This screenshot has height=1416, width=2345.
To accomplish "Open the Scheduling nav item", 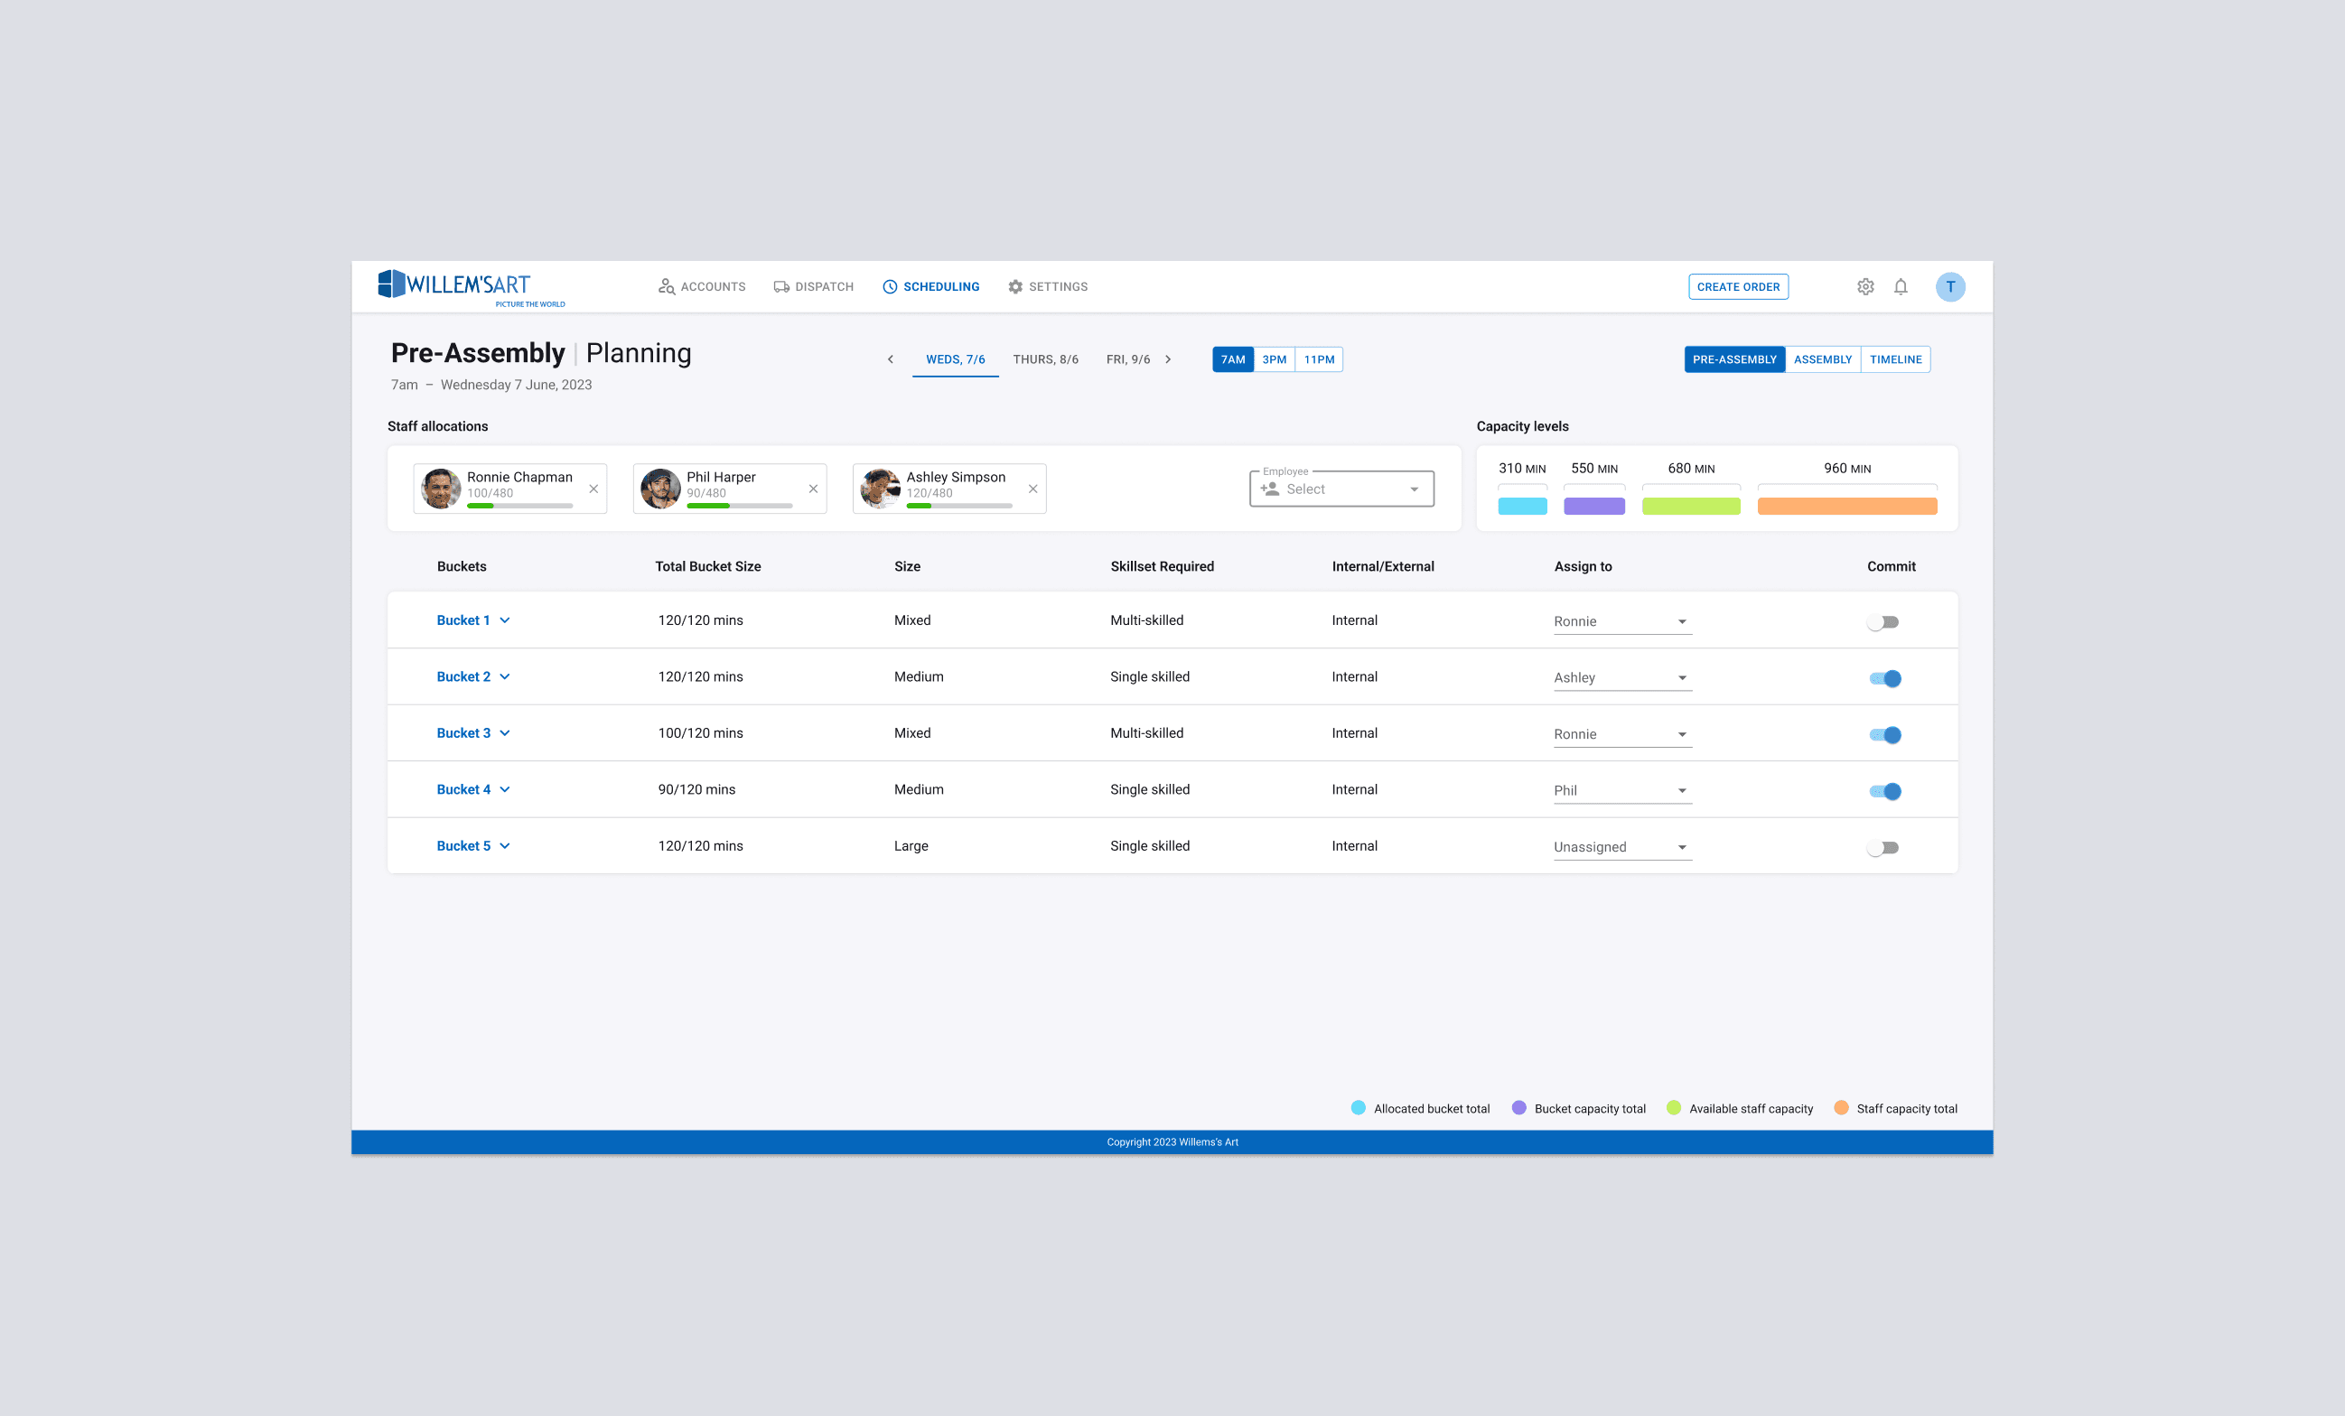I will [x=930, y=286].
